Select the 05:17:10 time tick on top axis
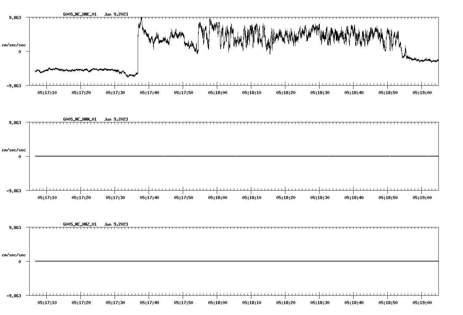This screenshot has height=315, width=463. pyautogui.click(x=47, y=92)
